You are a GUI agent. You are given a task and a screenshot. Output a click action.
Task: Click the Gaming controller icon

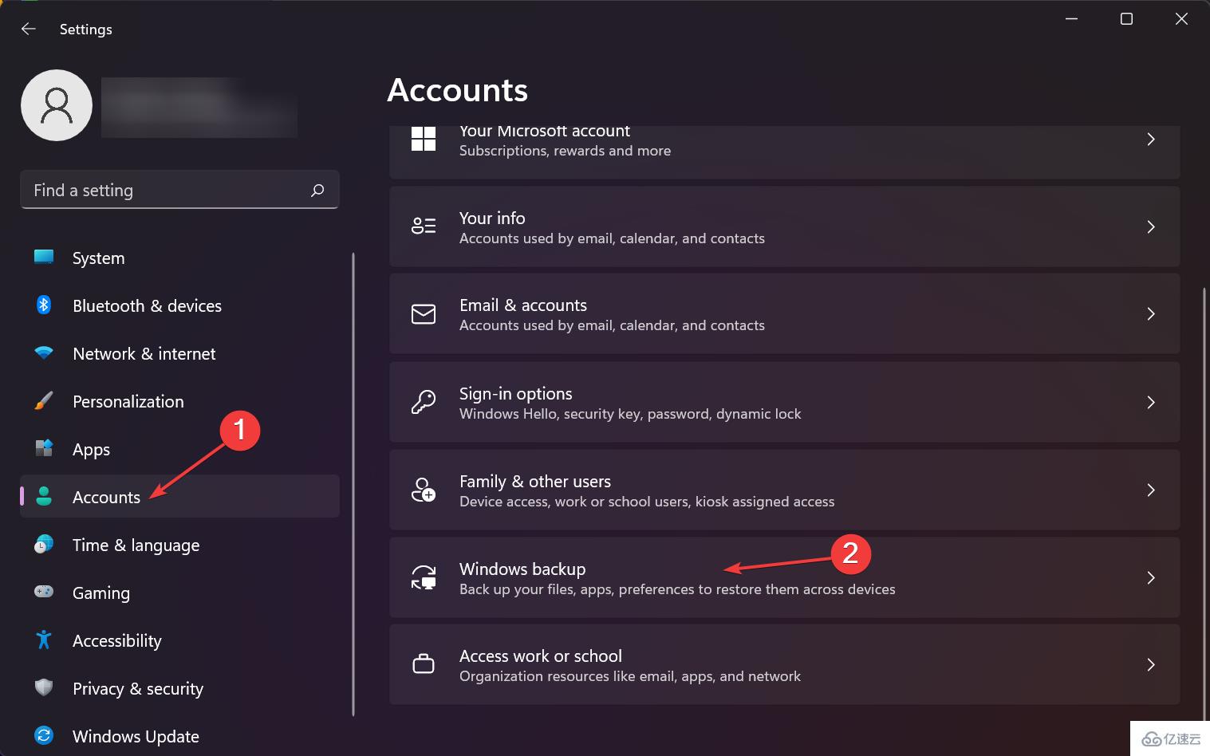(44, 592)
